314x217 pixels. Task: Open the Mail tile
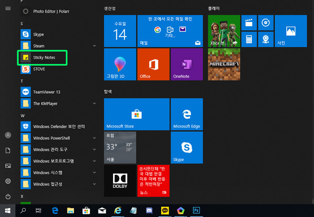pyautogui.click(x=170, y=31)
